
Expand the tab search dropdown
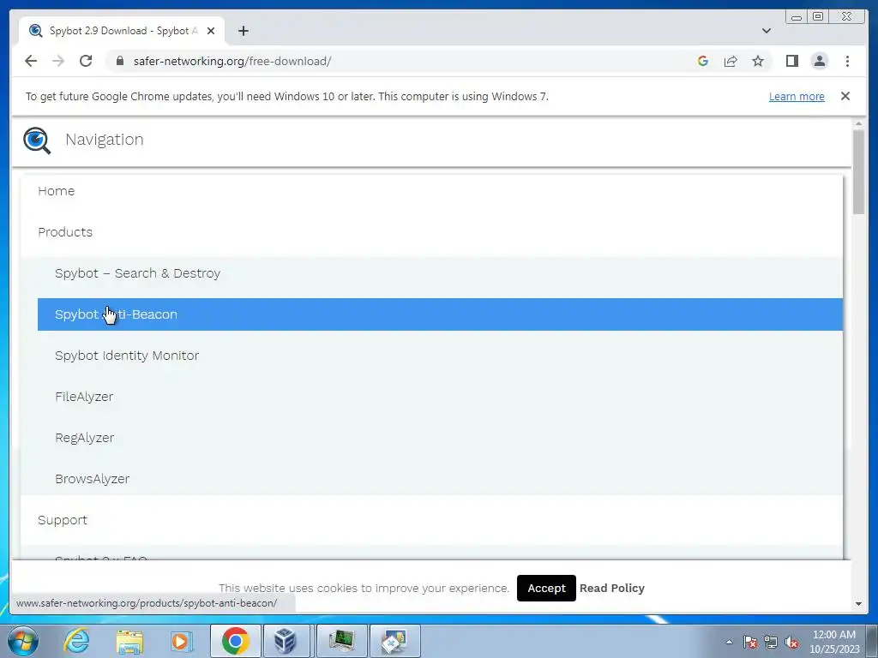[766, 31]
